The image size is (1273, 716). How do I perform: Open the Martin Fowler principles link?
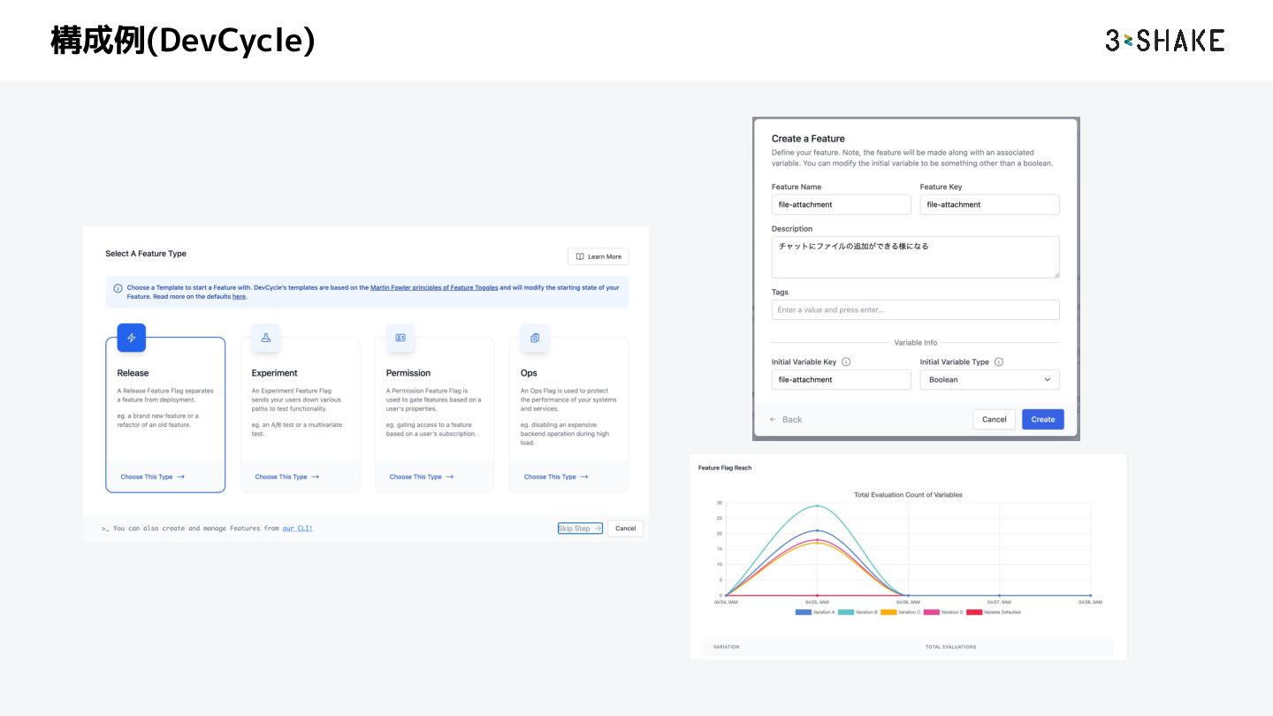click(x=434, y=287)
